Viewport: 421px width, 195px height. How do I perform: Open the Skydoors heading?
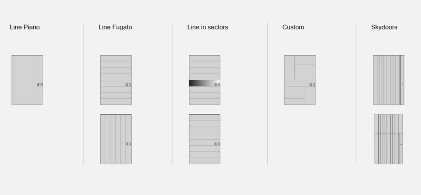click(384, 27)
